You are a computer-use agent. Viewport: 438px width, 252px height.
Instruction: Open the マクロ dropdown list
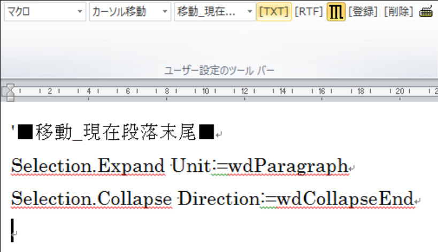click(x=80, y=12)
